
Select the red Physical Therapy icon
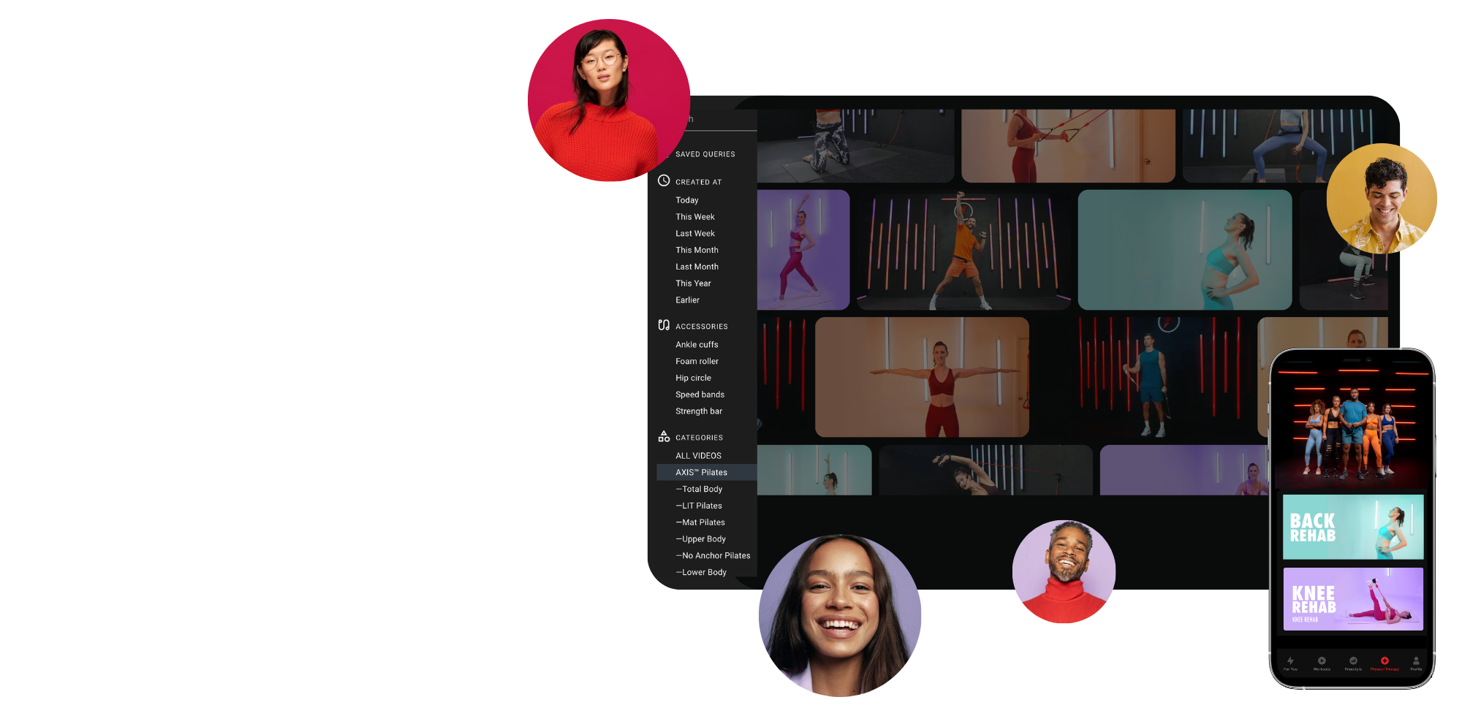[x=1385, y=661]
